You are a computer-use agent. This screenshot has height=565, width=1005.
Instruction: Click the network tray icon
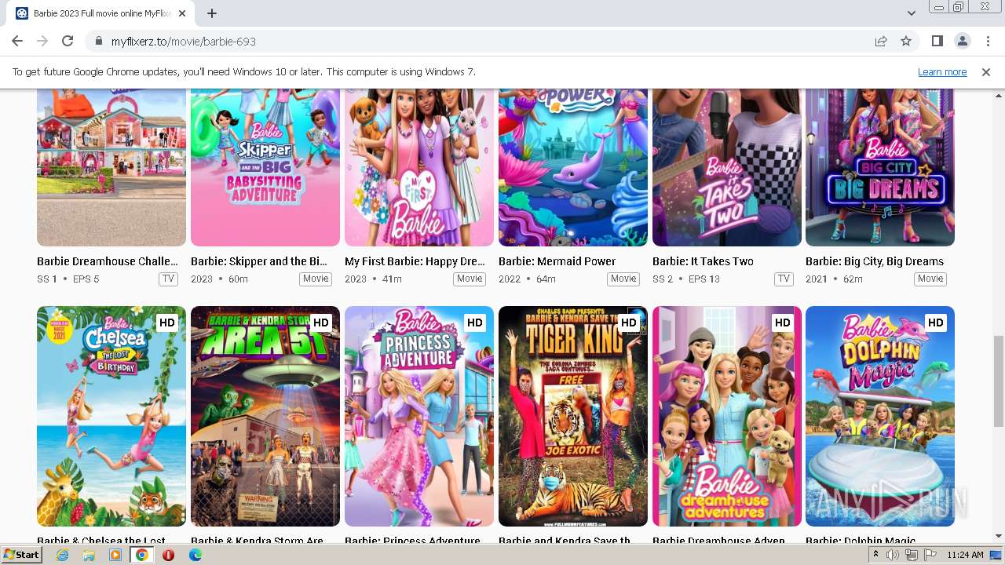click(911, 555)
